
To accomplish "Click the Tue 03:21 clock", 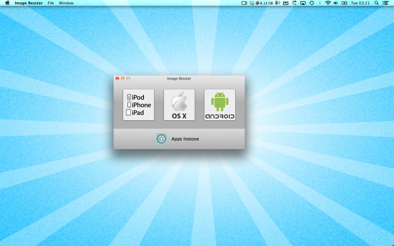I will (x=360, y=3).
